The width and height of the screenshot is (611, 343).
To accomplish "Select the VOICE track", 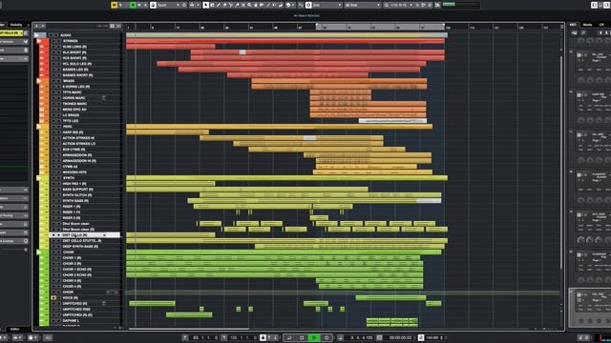I will click(x=70, y=298).
